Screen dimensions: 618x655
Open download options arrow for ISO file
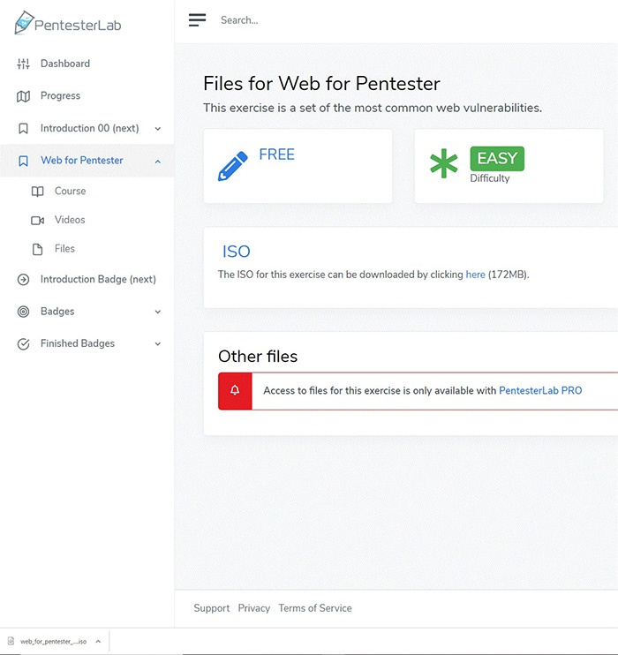click(x=98, y=642)
